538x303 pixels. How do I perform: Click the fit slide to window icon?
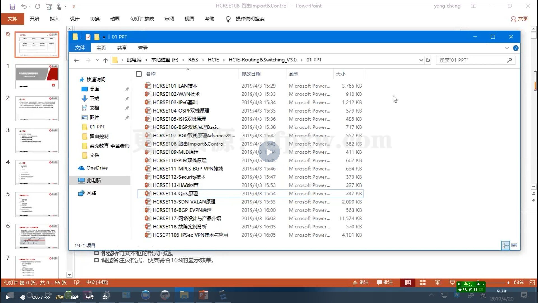532,283
